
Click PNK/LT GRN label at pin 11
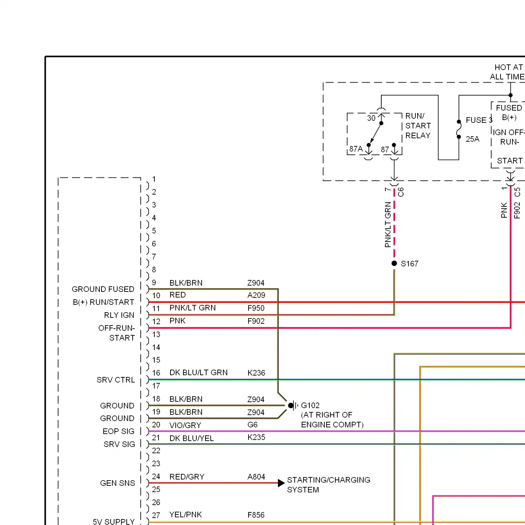[x=192, y=308]
